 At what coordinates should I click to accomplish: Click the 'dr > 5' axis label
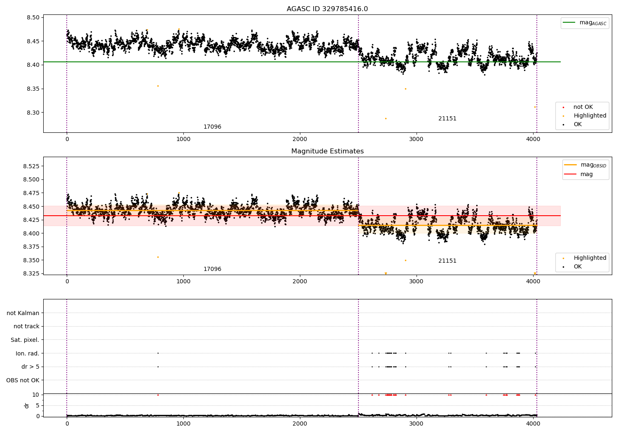(30, 367)
